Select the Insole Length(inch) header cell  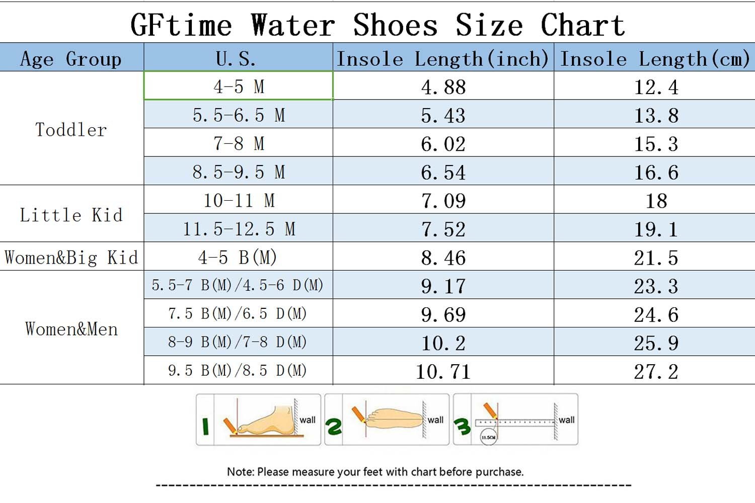click(x=443, y=58)
